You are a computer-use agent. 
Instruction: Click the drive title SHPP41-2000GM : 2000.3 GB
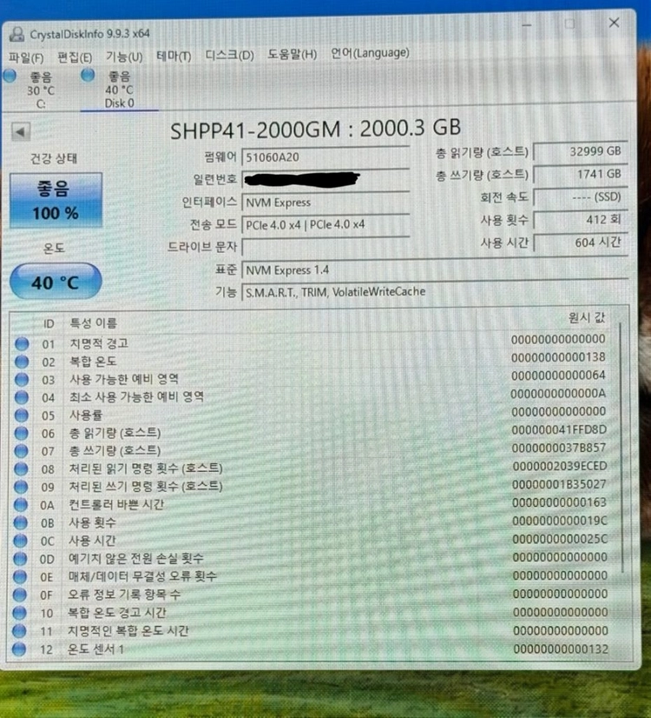coord(315,130)
